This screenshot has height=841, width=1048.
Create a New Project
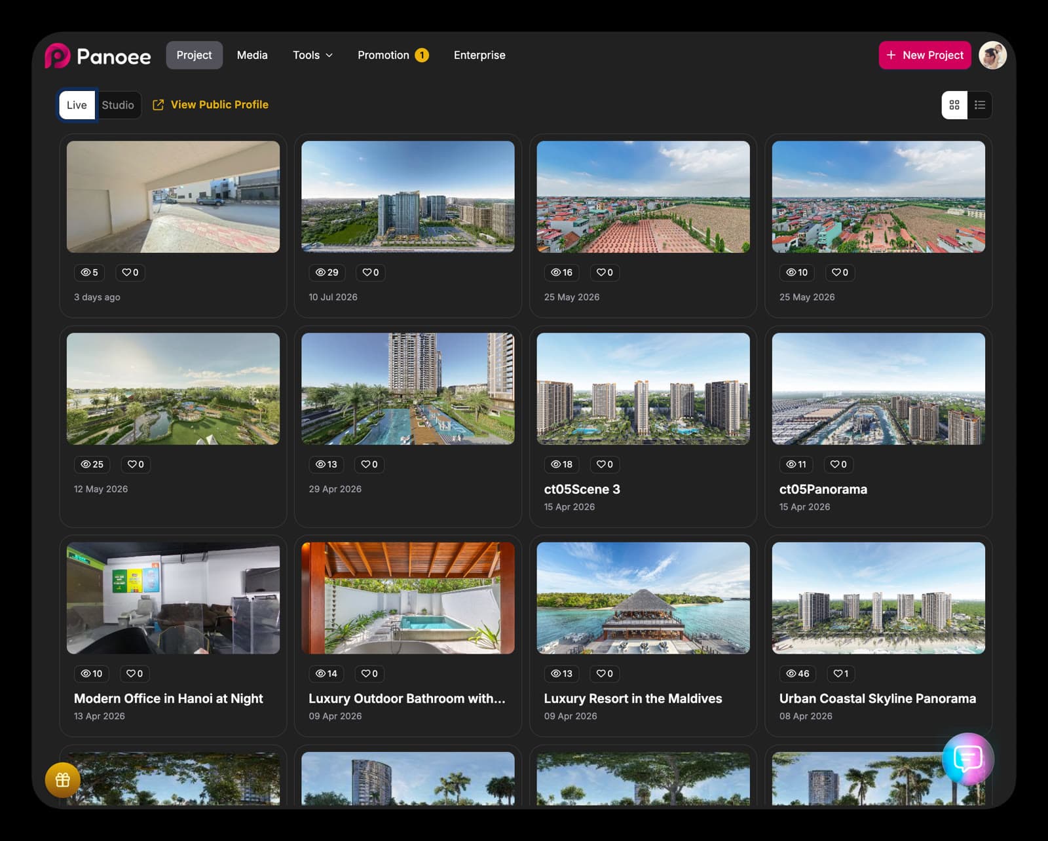point(924,55)
